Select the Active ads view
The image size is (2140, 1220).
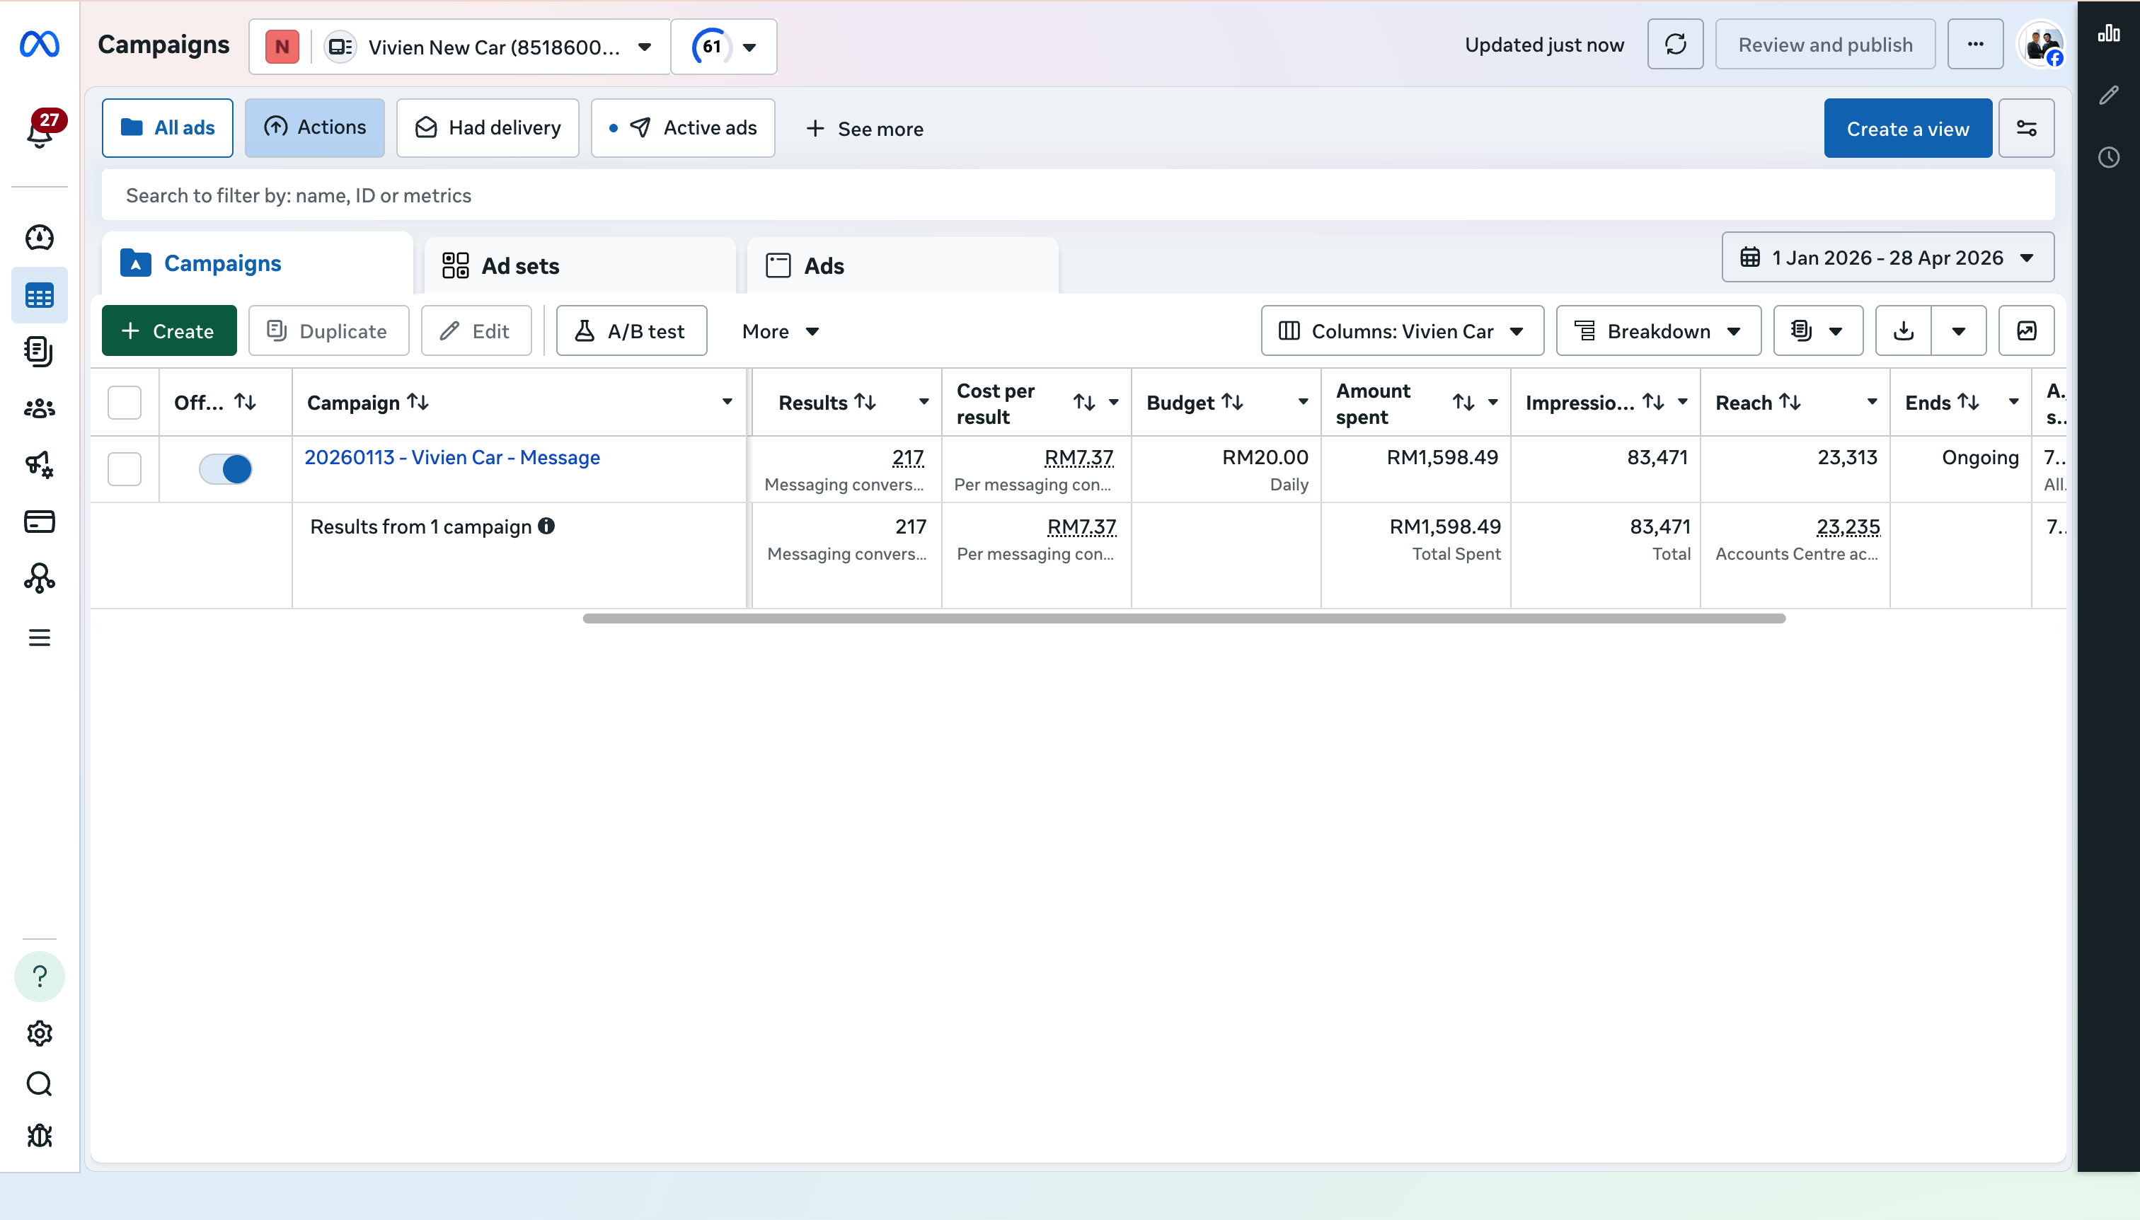[683, 128]
